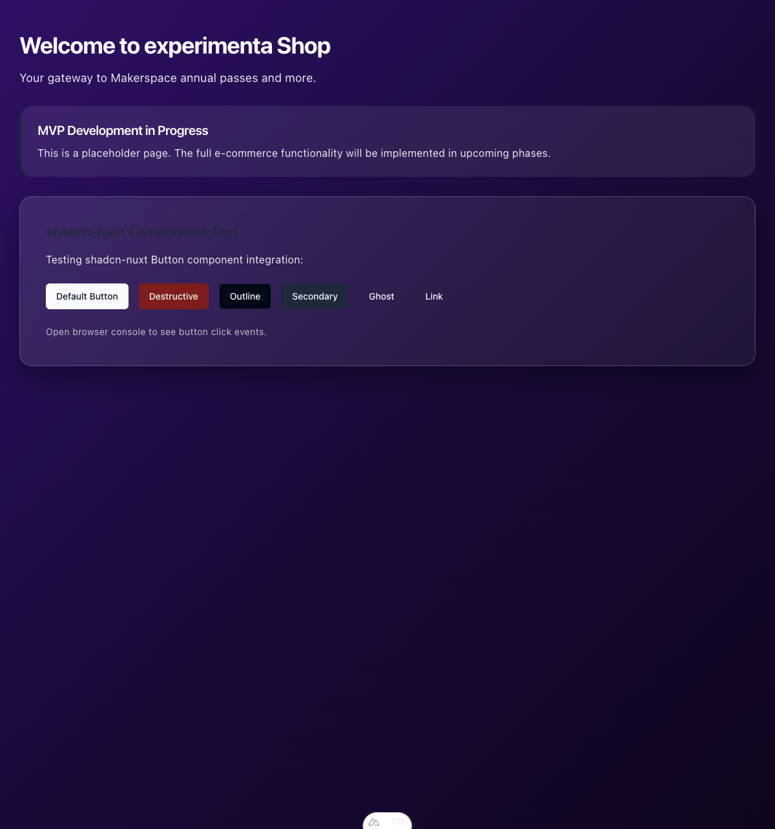Screen dimensions: 775x829
Task: Click the 'MVP Development in Progress' title
Action: pyautogui.click(x=123, y=130)
